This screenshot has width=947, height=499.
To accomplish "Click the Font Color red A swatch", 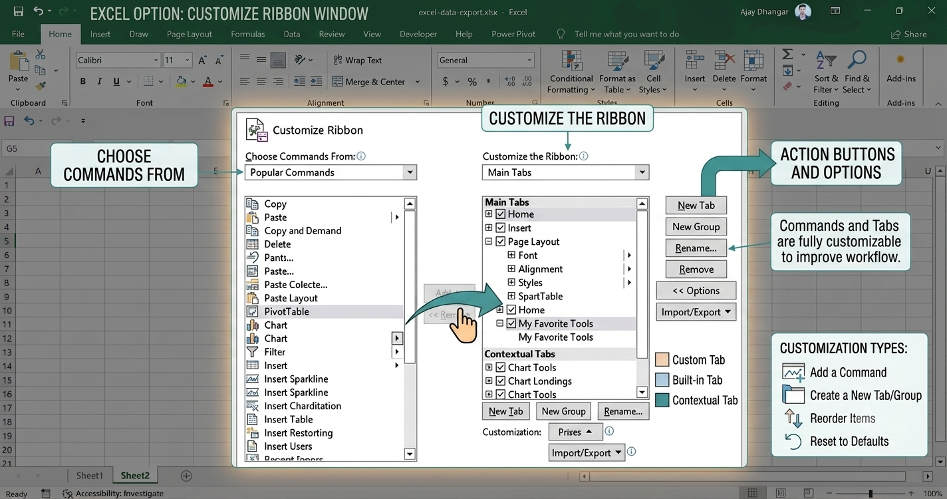I will pyautogui.click(x=207, y=81).
